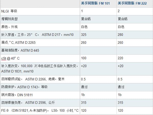Click the cSt @ 40° C label
The image size is (153, 115).
pos(10,58)
